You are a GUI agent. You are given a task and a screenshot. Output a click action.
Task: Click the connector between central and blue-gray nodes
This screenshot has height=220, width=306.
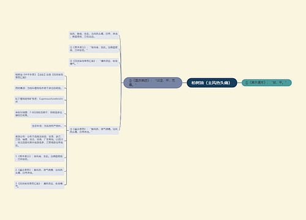[x=184, y=82]
